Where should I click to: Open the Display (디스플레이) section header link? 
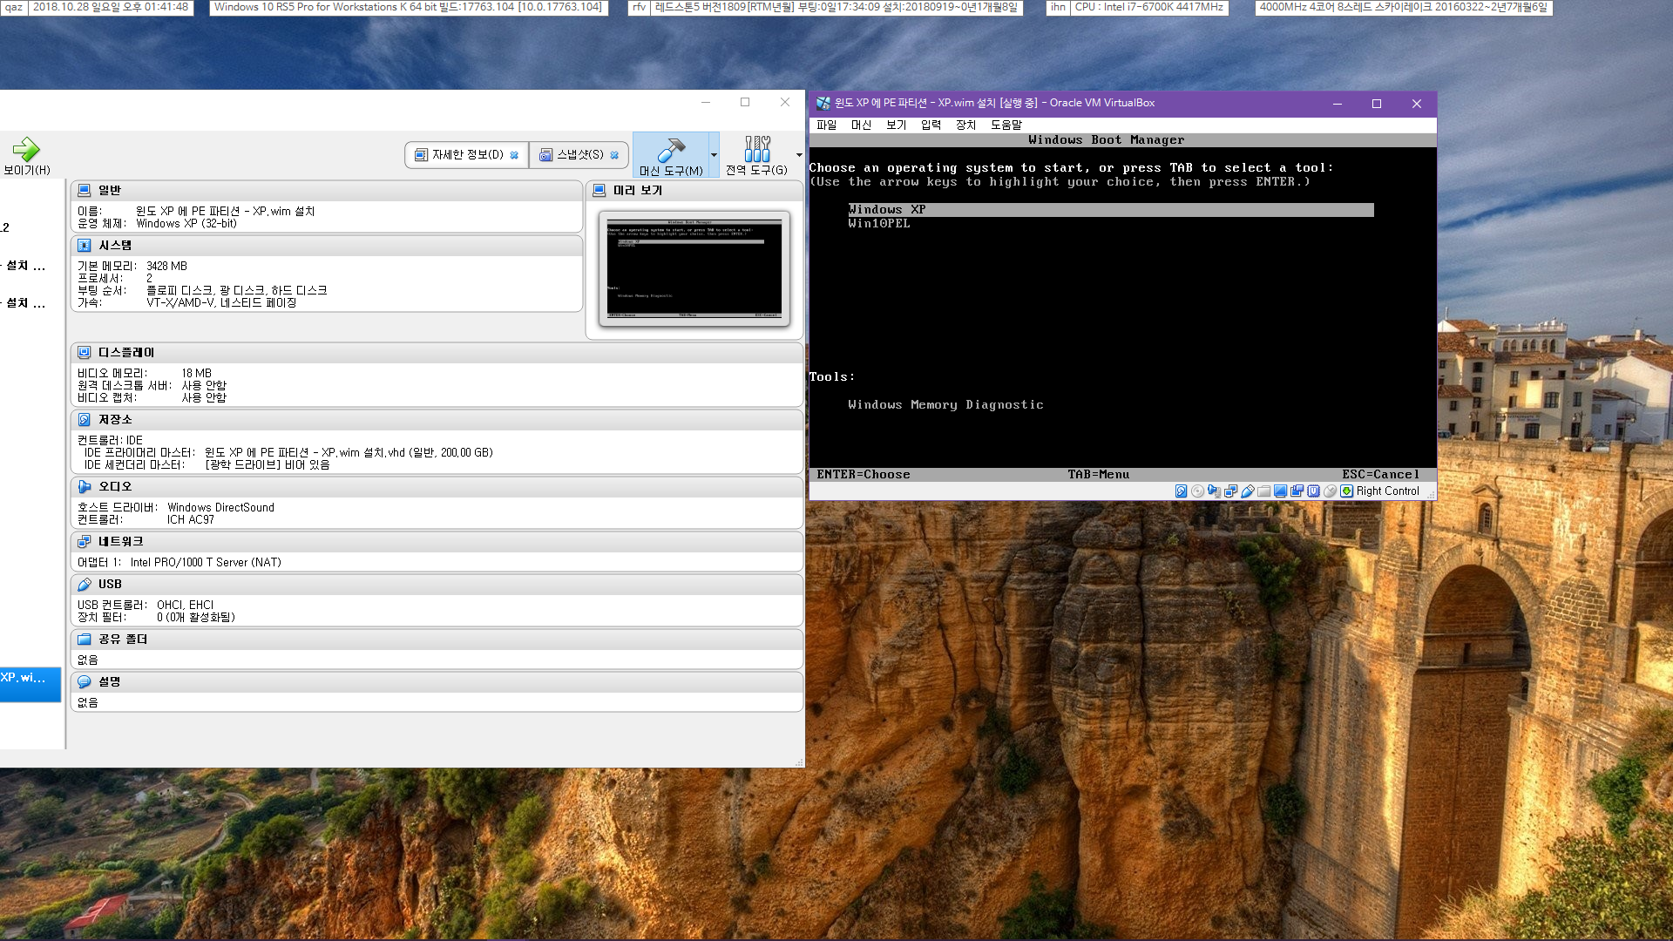click(x=126, y=353)
